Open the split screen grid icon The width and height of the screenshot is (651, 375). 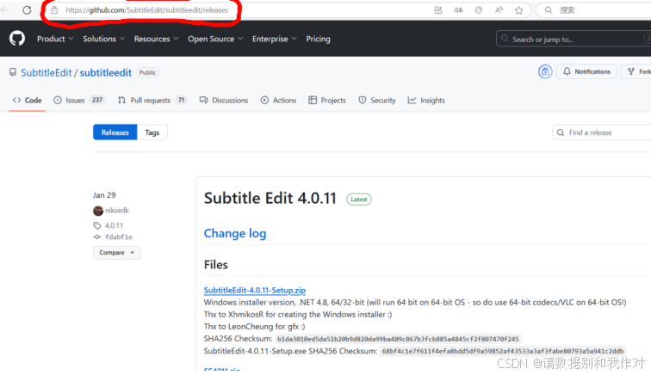438,10
